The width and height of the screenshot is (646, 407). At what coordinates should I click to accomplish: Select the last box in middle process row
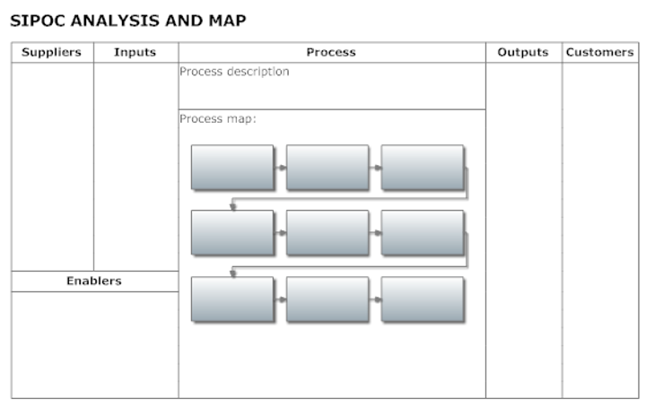coord(422,232)
